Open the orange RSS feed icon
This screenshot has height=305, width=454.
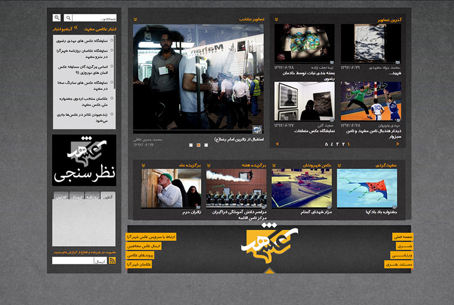tap(112, 260)
